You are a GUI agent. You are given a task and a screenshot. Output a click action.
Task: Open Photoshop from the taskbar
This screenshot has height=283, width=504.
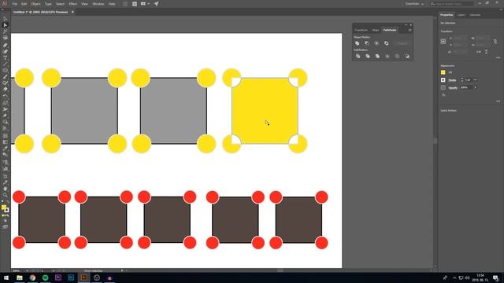(71, 277)
